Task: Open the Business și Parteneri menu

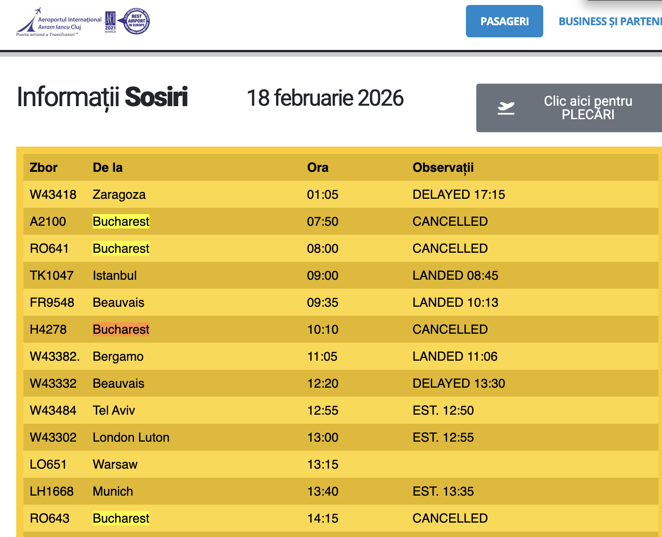Action: click(x=610, y=22)
